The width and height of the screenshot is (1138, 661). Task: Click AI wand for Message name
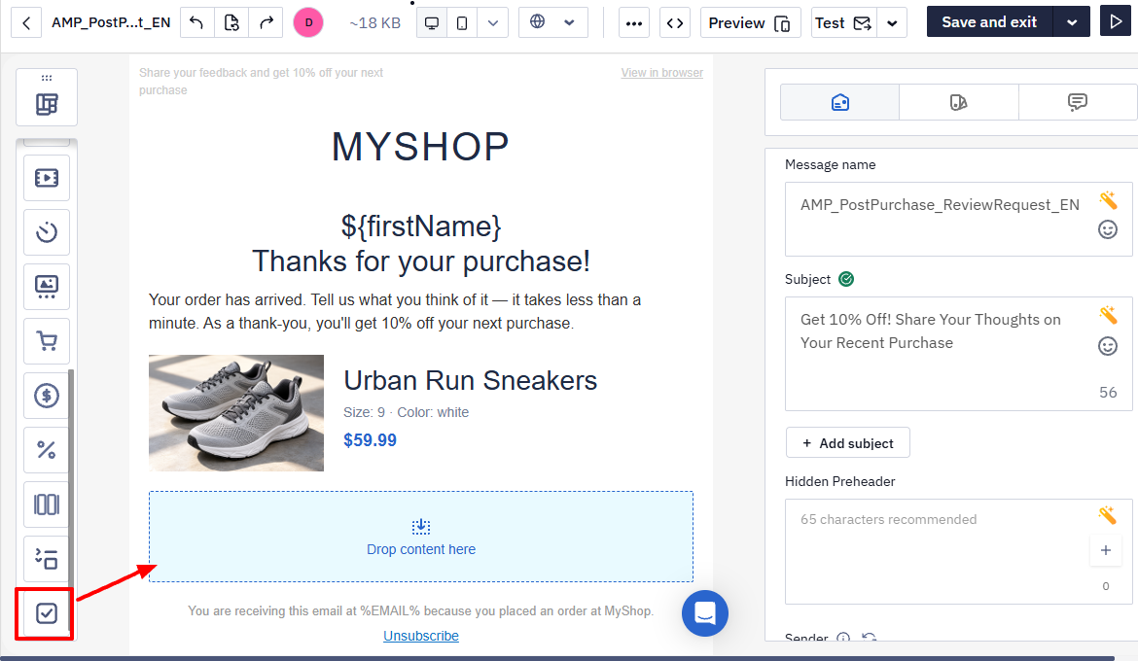click(x=1108, y=199)
